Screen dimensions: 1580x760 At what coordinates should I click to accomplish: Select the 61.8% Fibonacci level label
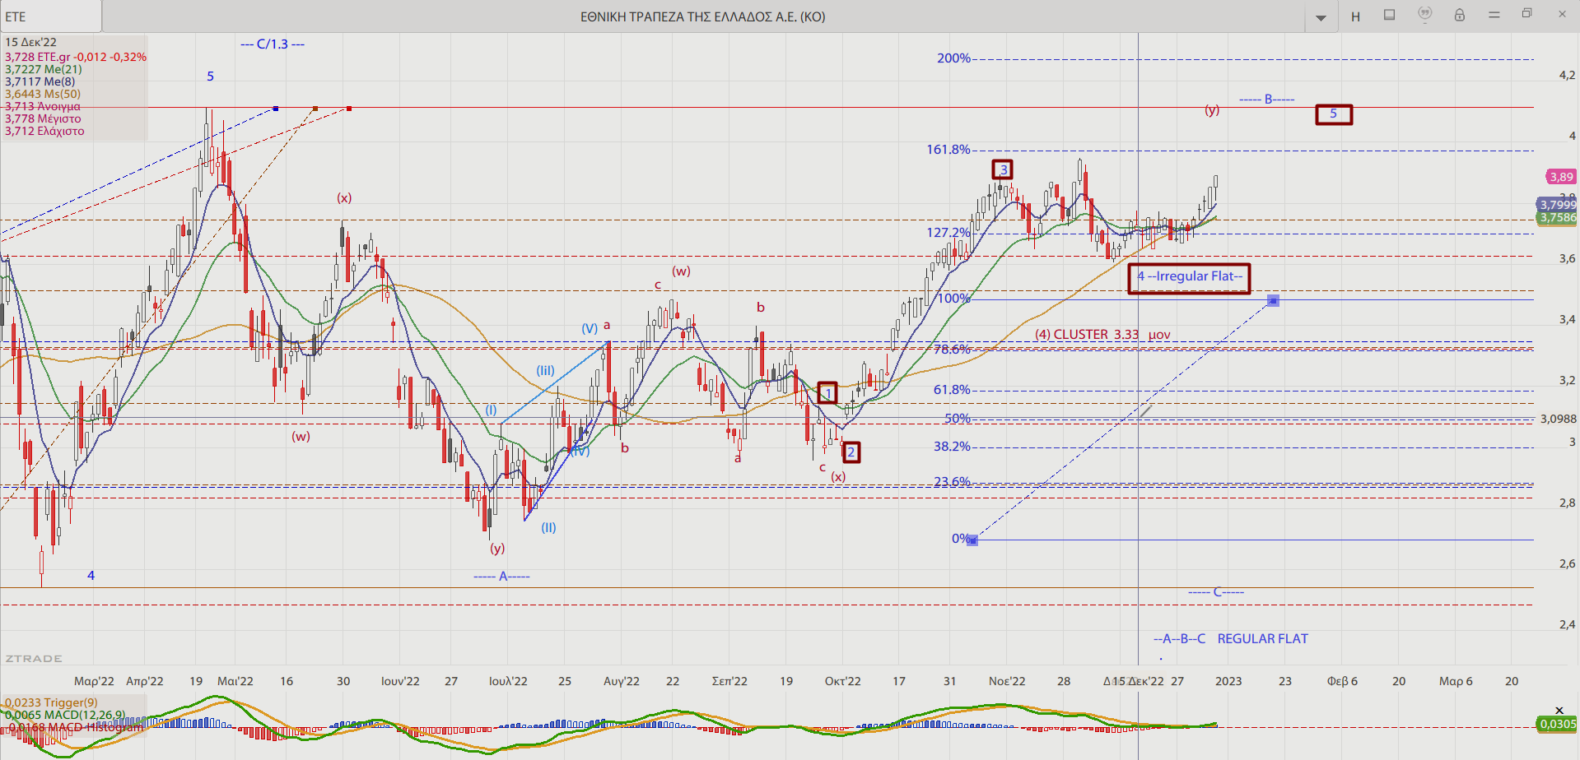[x=952, y=390]
